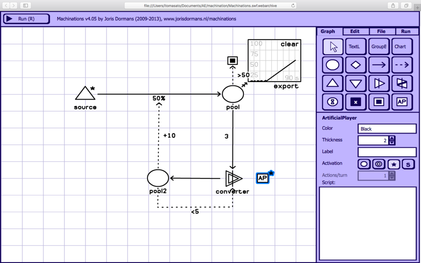This screenshot has height=263, width=421.
Task: Select the Register x tool
Action: (356, 102)
